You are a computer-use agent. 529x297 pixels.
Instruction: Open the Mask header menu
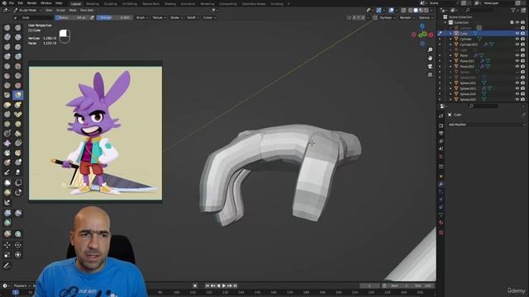click(73, 10)
